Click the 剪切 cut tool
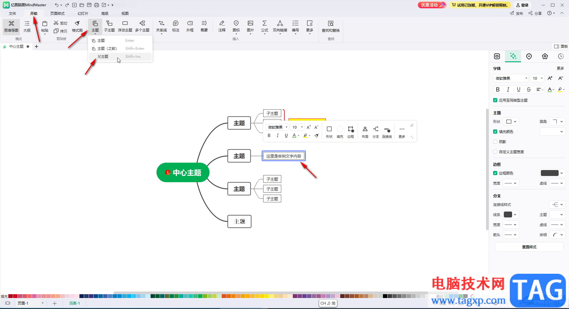This screenshot has width=569, height=309. tap(60, 23)
